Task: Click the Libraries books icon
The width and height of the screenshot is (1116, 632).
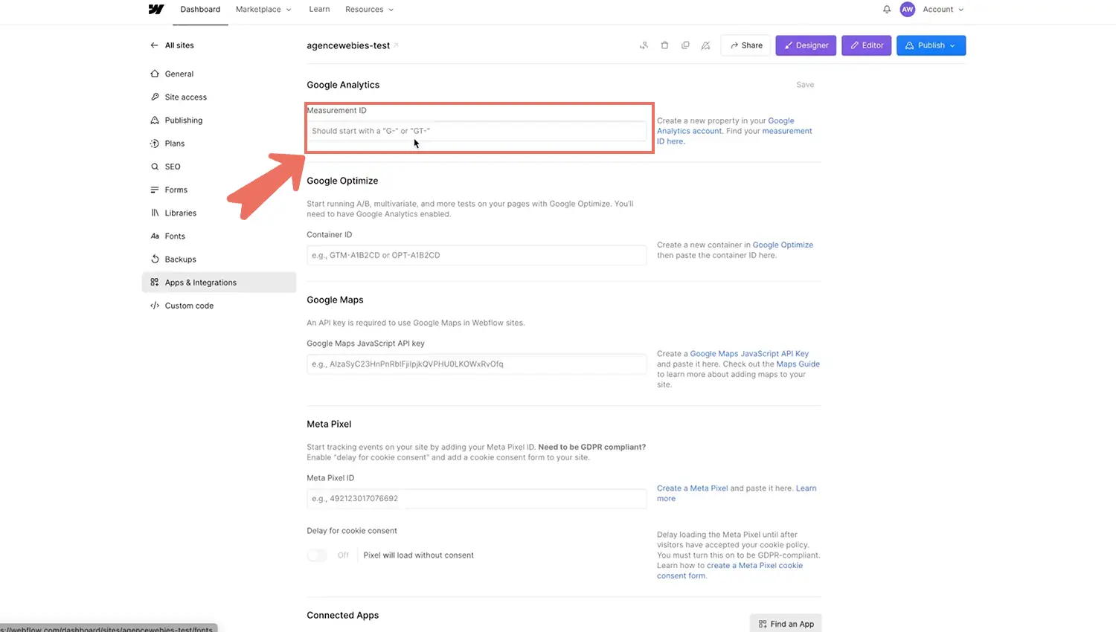Action: click(155, 213)
